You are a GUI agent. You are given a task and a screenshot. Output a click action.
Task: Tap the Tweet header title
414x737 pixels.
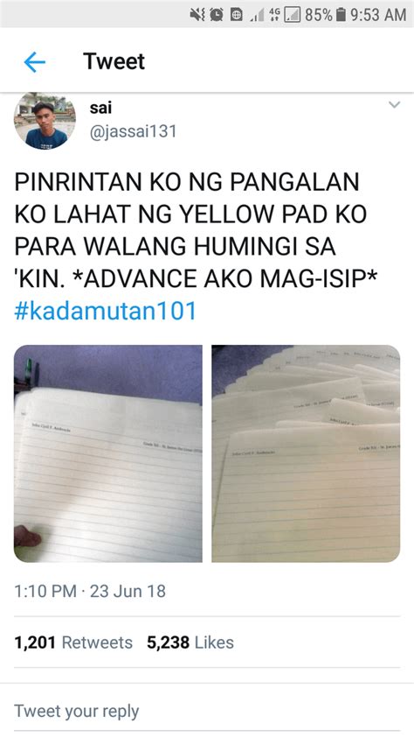(x=114, y=61)
